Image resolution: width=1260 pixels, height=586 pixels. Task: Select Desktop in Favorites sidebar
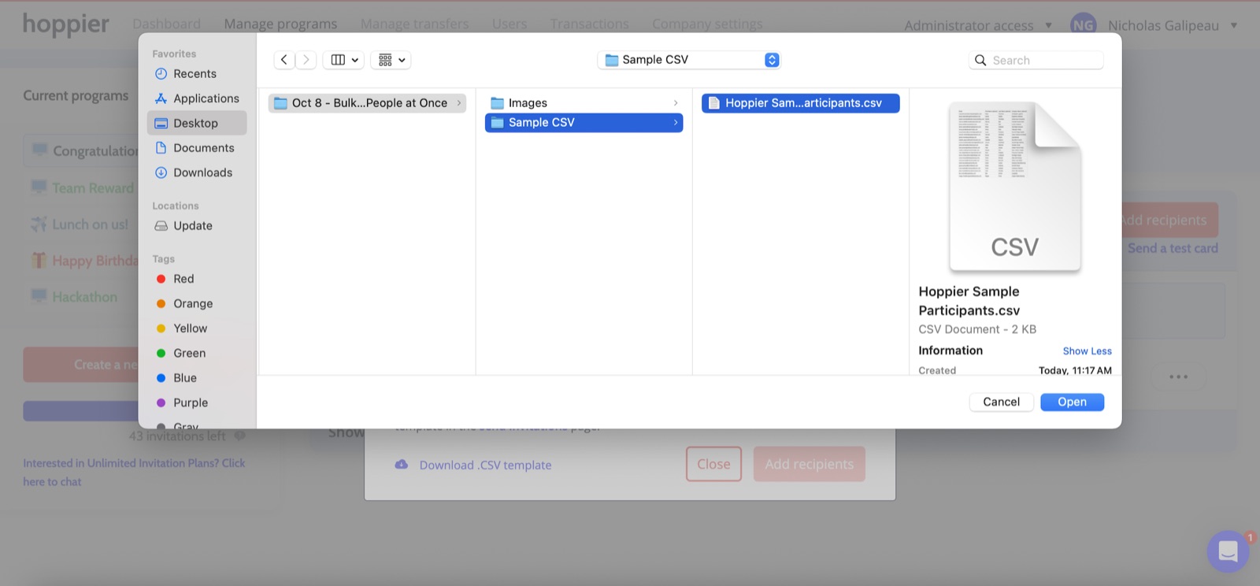click(x=196, y=123)
